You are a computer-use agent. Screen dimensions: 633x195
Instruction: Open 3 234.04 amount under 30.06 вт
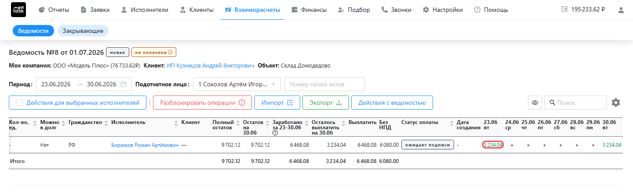coord(612,145)
